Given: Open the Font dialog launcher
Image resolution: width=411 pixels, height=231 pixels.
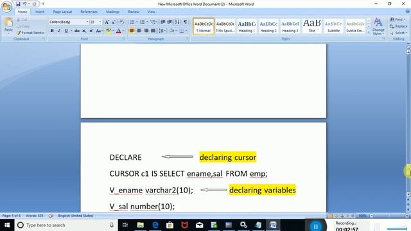Looking at the screenshot, I should click(x=124, y=38).
